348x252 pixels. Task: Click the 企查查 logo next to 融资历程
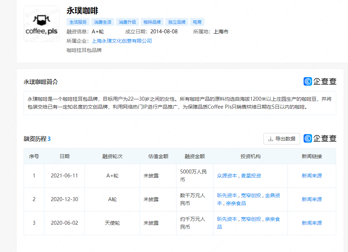[x=320, y=138]
